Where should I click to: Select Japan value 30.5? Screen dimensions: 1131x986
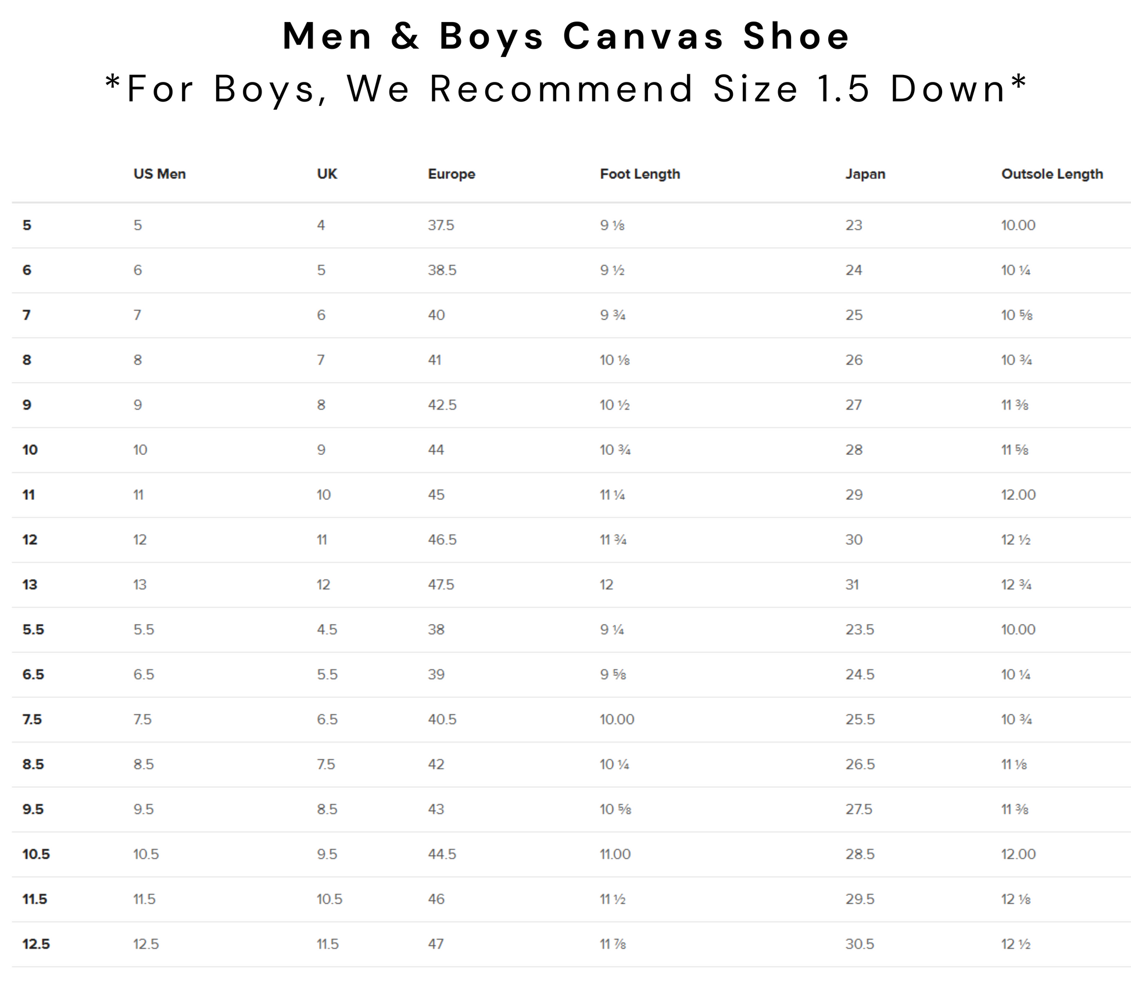click(x=860, y=944)
